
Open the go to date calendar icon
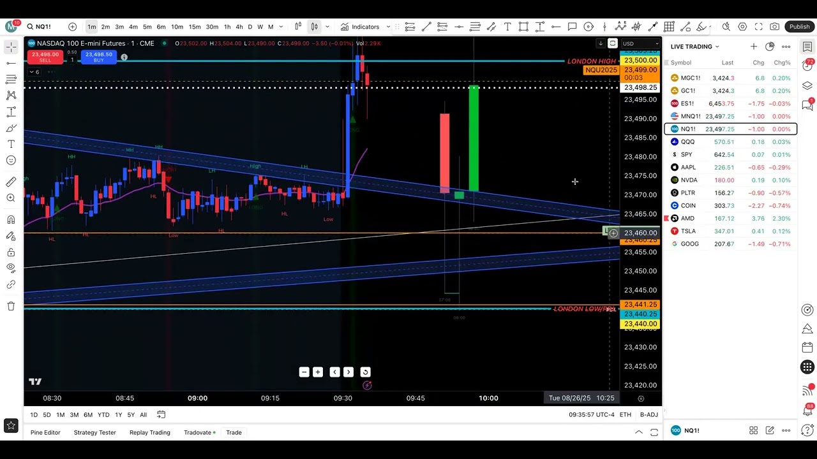tap(161, 415)
